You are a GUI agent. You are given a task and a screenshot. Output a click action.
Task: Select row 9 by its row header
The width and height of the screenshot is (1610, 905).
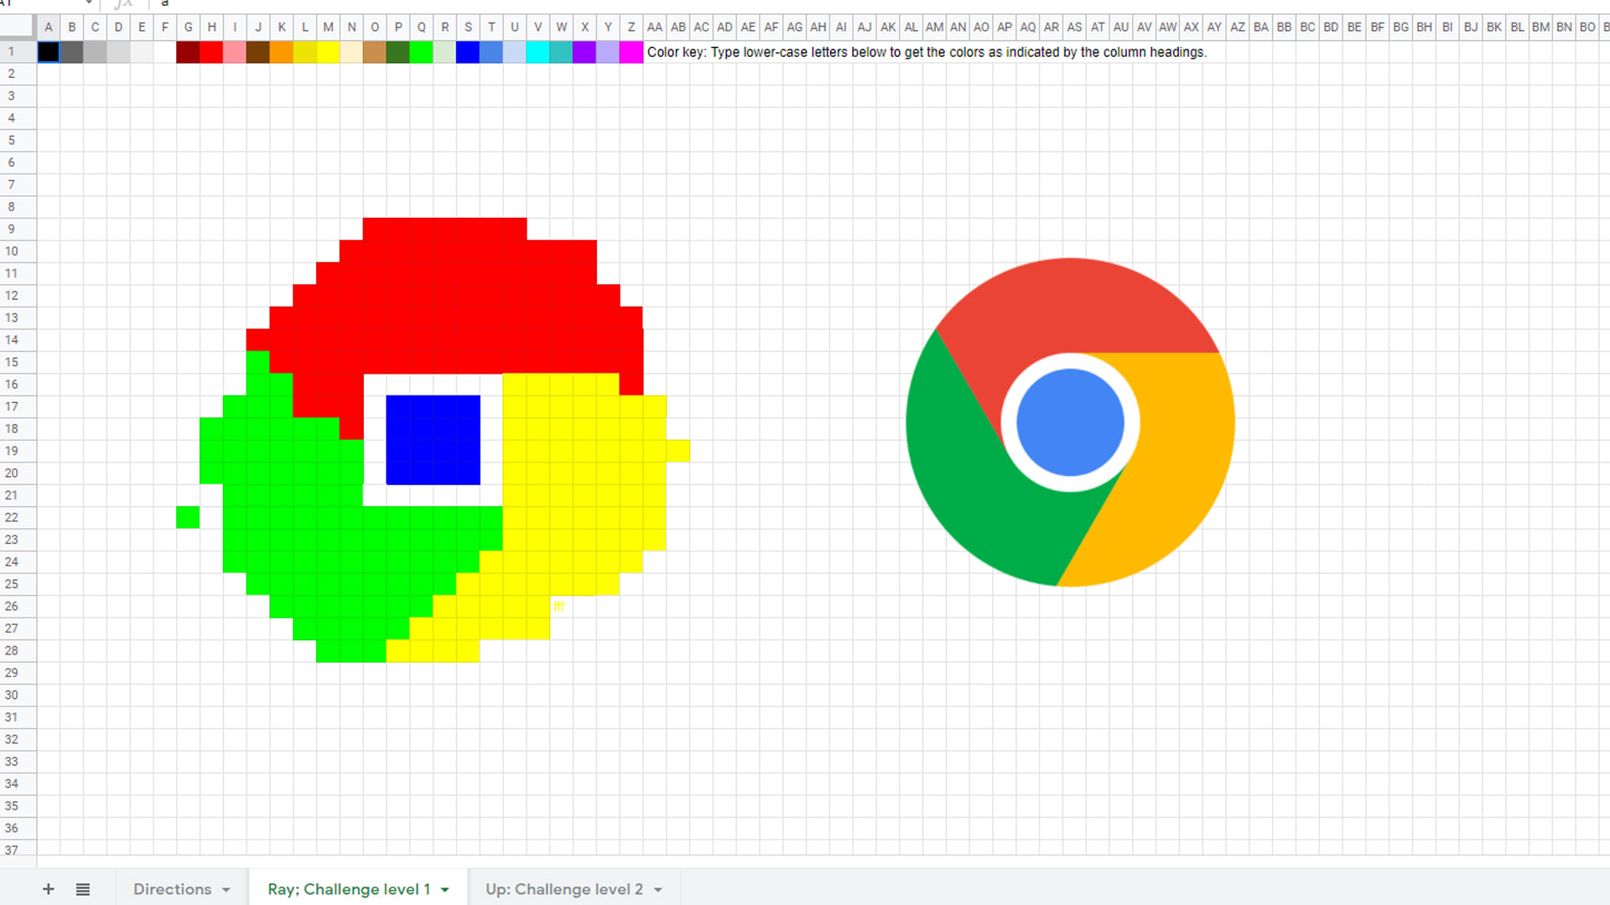(18, 229)
